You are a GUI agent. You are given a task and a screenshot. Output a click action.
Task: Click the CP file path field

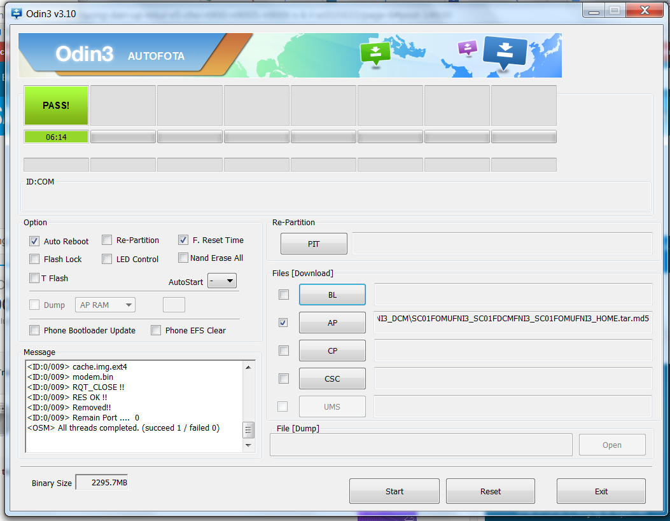coord(513,351)
